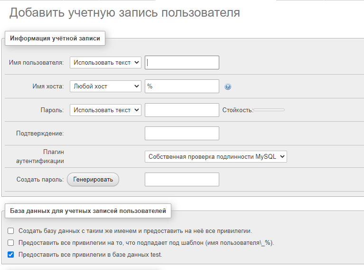Focus the username text field
This screenshot has height=270, width=364.
[x=182, y=63]
